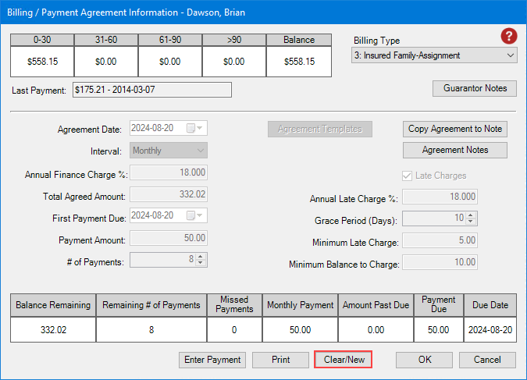
Task: Click the Clear/New button
Action: (x=343, y=360)
